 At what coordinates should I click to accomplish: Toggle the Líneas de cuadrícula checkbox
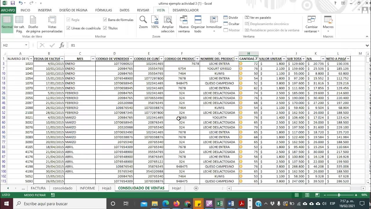click(68, 28)
